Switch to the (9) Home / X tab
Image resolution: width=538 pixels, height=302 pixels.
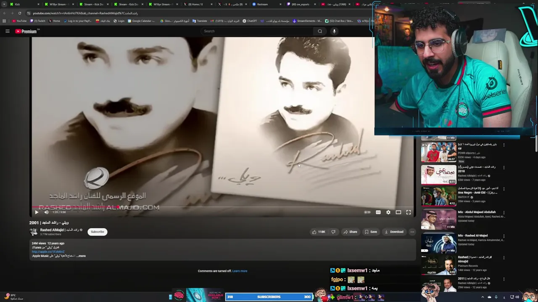[198, 4]
